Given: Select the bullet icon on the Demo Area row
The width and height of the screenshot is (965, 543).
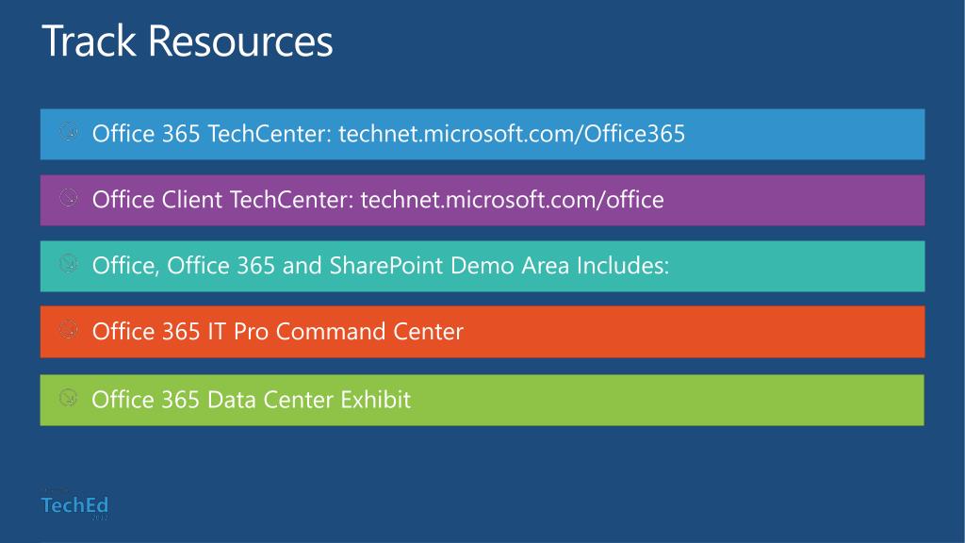Looking at the screenshot, I should click(x=68, y=264).
